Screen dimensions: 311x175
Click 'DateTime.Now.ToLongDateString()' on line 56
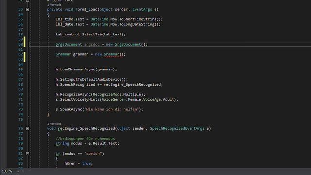pyautogui.click(x=124, y=24)
